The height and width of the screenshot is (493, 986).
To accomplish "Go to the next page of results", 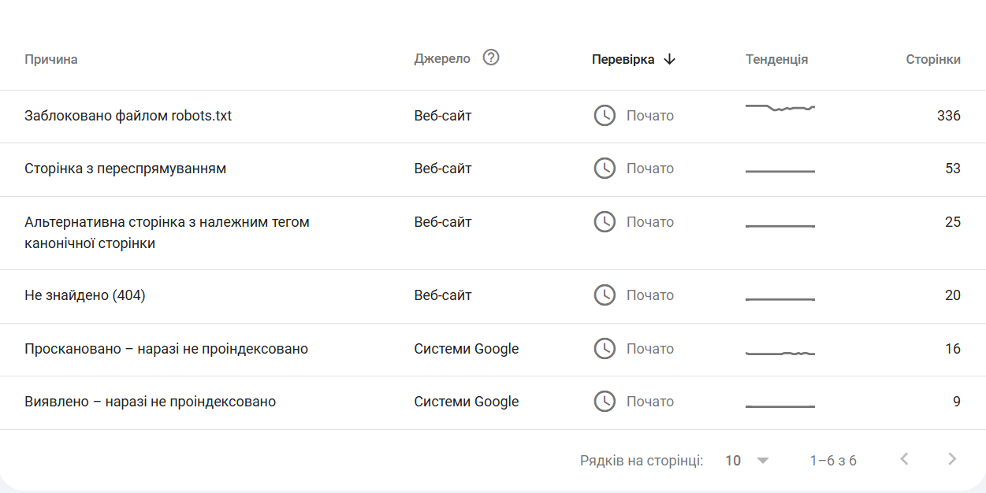I will [x=952, y=459].
